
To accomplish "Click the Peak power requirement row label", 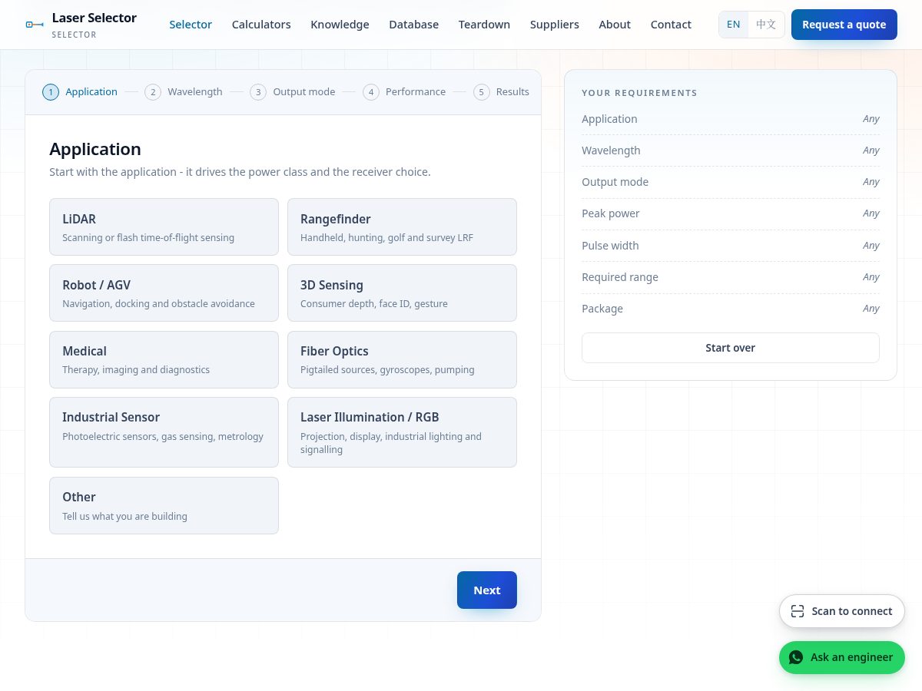I will [x=611, y=213].
